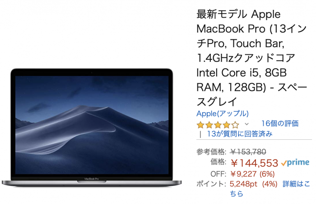Click the OFF ¥9,227 (6%) discount text
Screen dimensions: 316x204
pyautogui.click(x=243, y=174)
